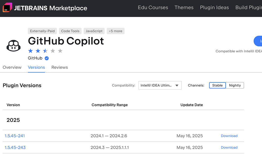Click the first rating star

point(30,51)
